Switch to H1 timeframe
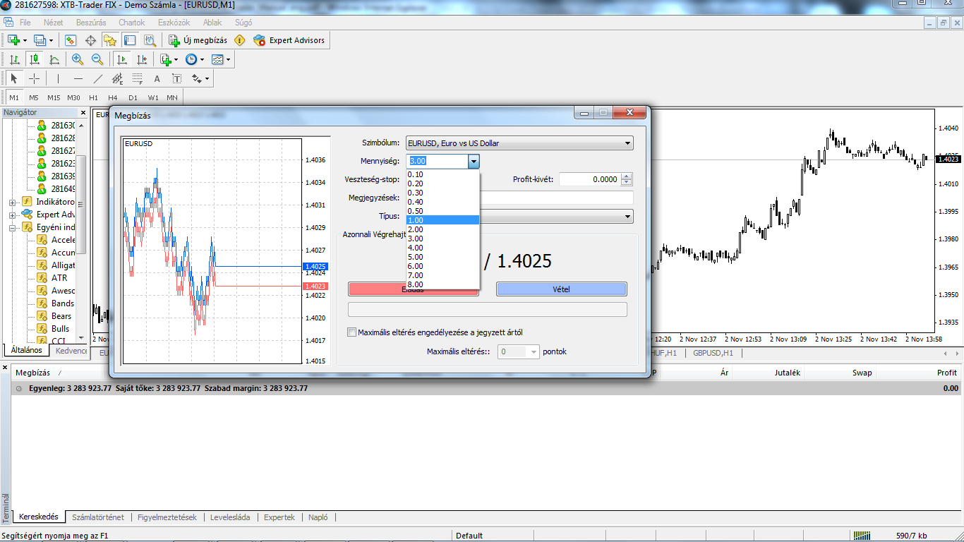Image resolution: width=964 pixels, height=542 pixels. (93, 97)
